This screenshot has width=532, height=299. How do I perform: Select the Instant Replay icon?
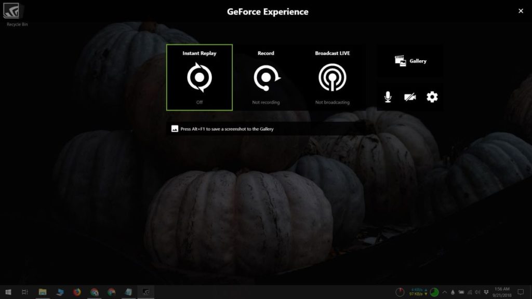pos(199,77)
